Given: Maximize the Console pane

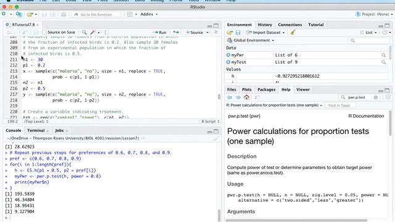Looking at the screenshot, I should click(x=216, y=131).
